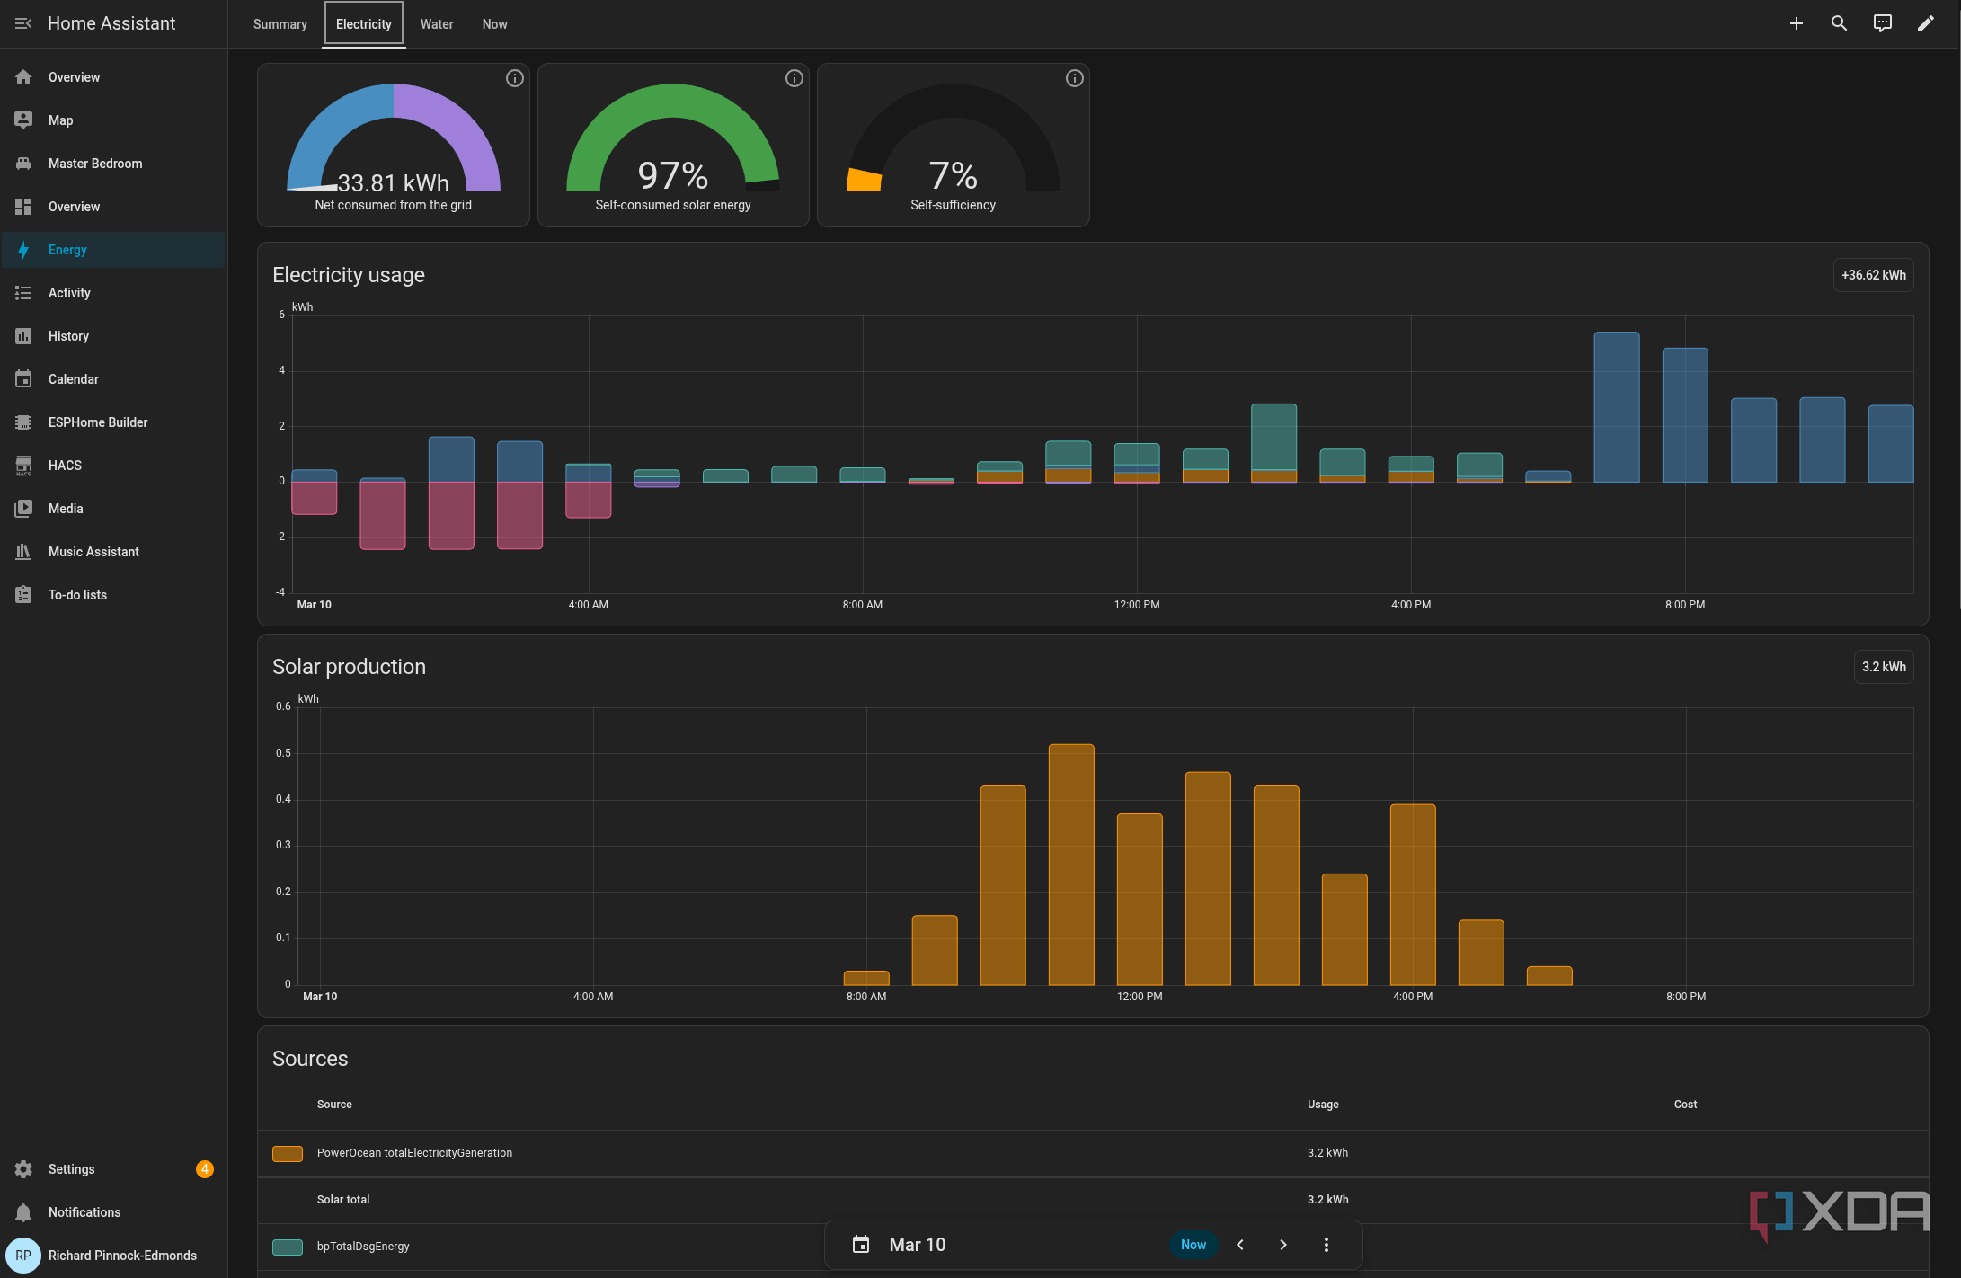The width and height of the screenshot is (1961, 1278).
Task: Show info for self-sufficiency gauge
Action: pyautogui.click(x=1074, y=78)
